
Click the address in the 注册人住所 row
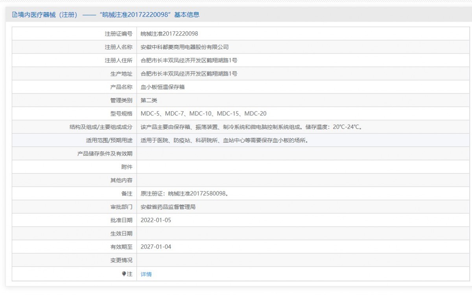[x=189, y=60]
